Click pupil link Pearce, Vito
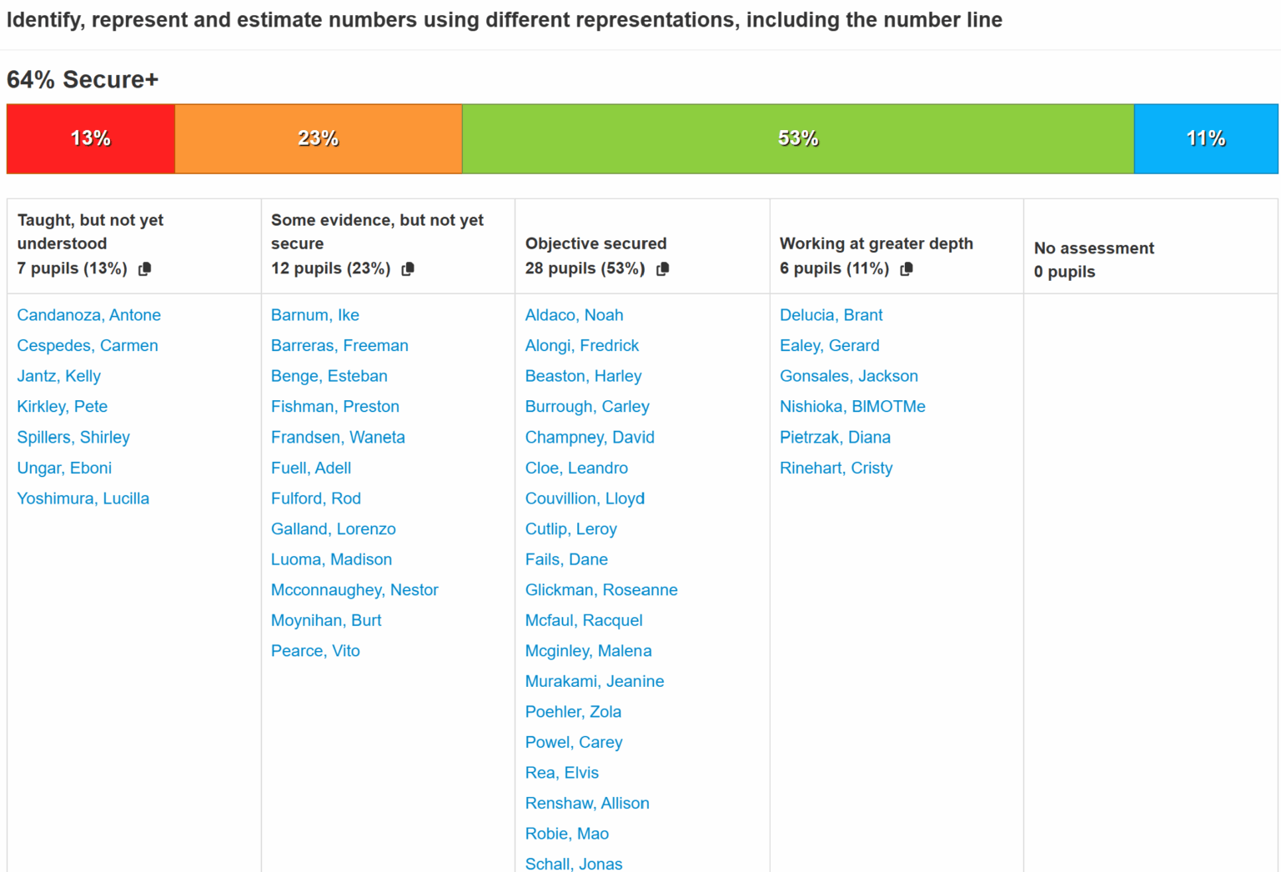Screen dimensions: 1281x872 [x=315, y=651]
